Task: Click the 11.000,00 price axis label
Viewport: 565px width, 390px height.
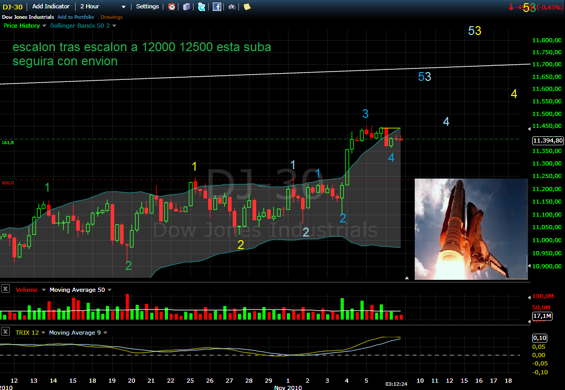Action: [x=547, y=240]
